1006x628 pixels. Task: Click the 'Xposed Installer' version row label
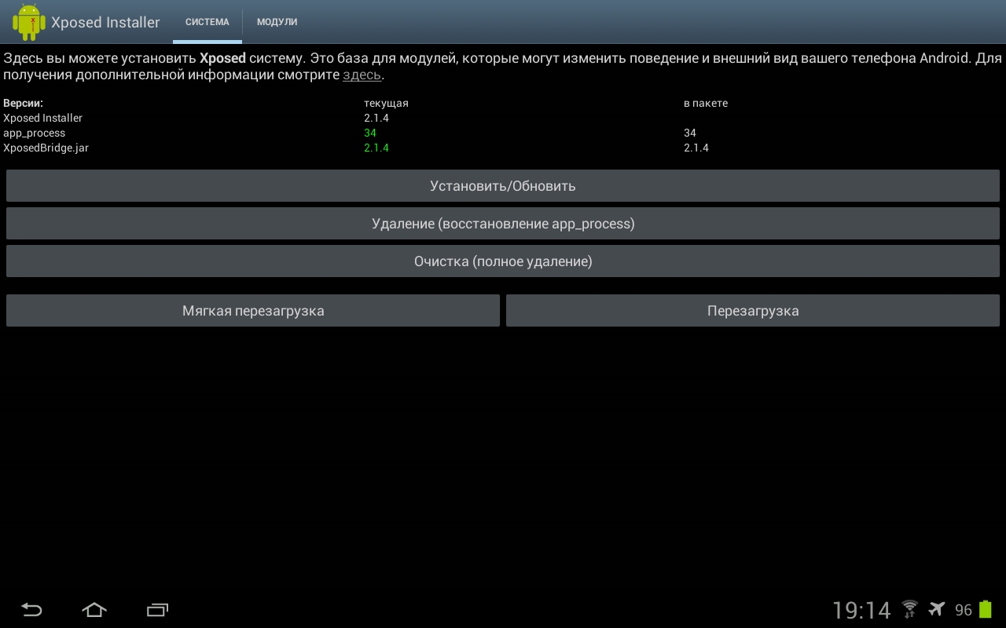(x=42, y=118)
